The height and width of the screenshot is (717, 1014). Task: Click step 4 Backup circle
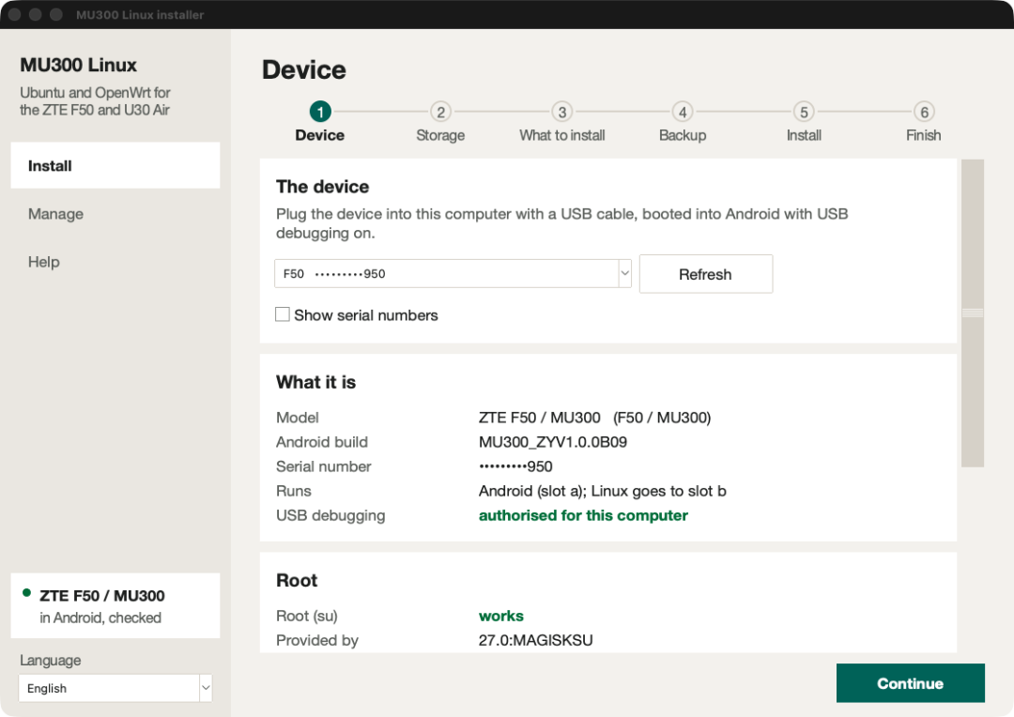tap(683, 112)
